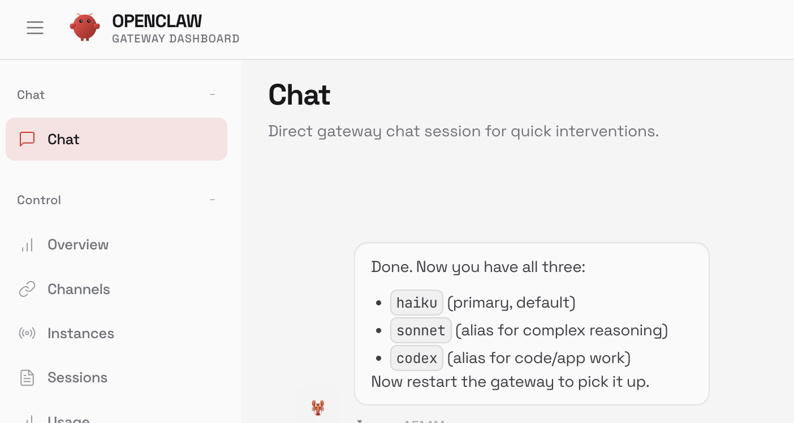
Task: Click the hamburger menu icon
Action: pos(35,28)
